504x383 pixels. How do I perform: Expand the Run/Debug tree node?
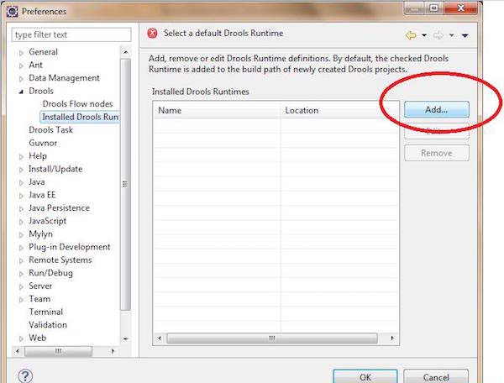point(21,274)
